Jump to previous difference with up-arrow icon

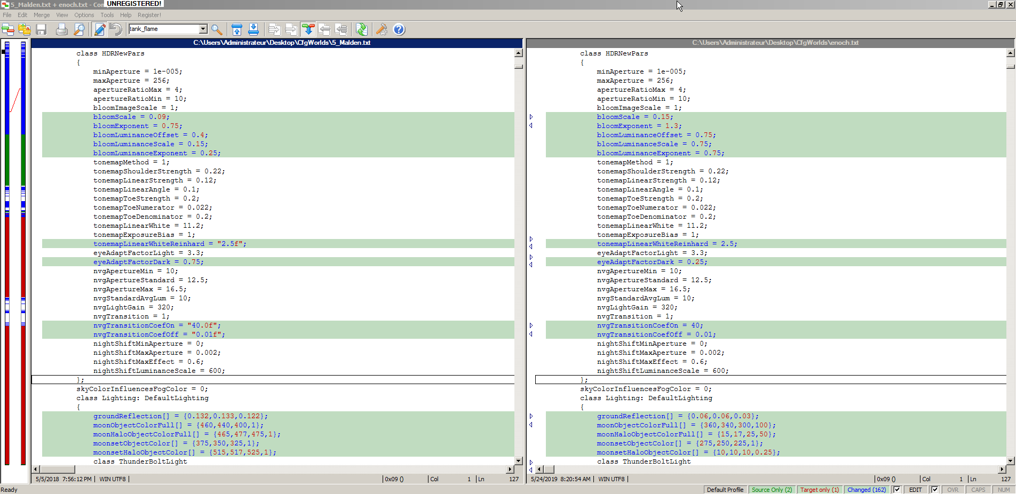tap(237, 29)
